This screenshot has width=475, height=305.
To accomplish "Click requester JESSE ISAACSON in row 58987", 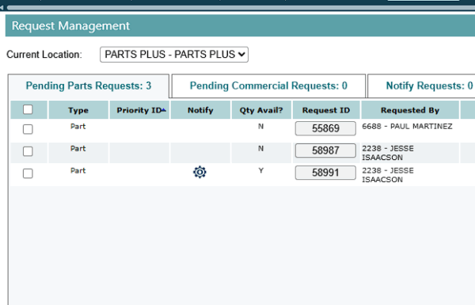I will click(x=388, y=153).
